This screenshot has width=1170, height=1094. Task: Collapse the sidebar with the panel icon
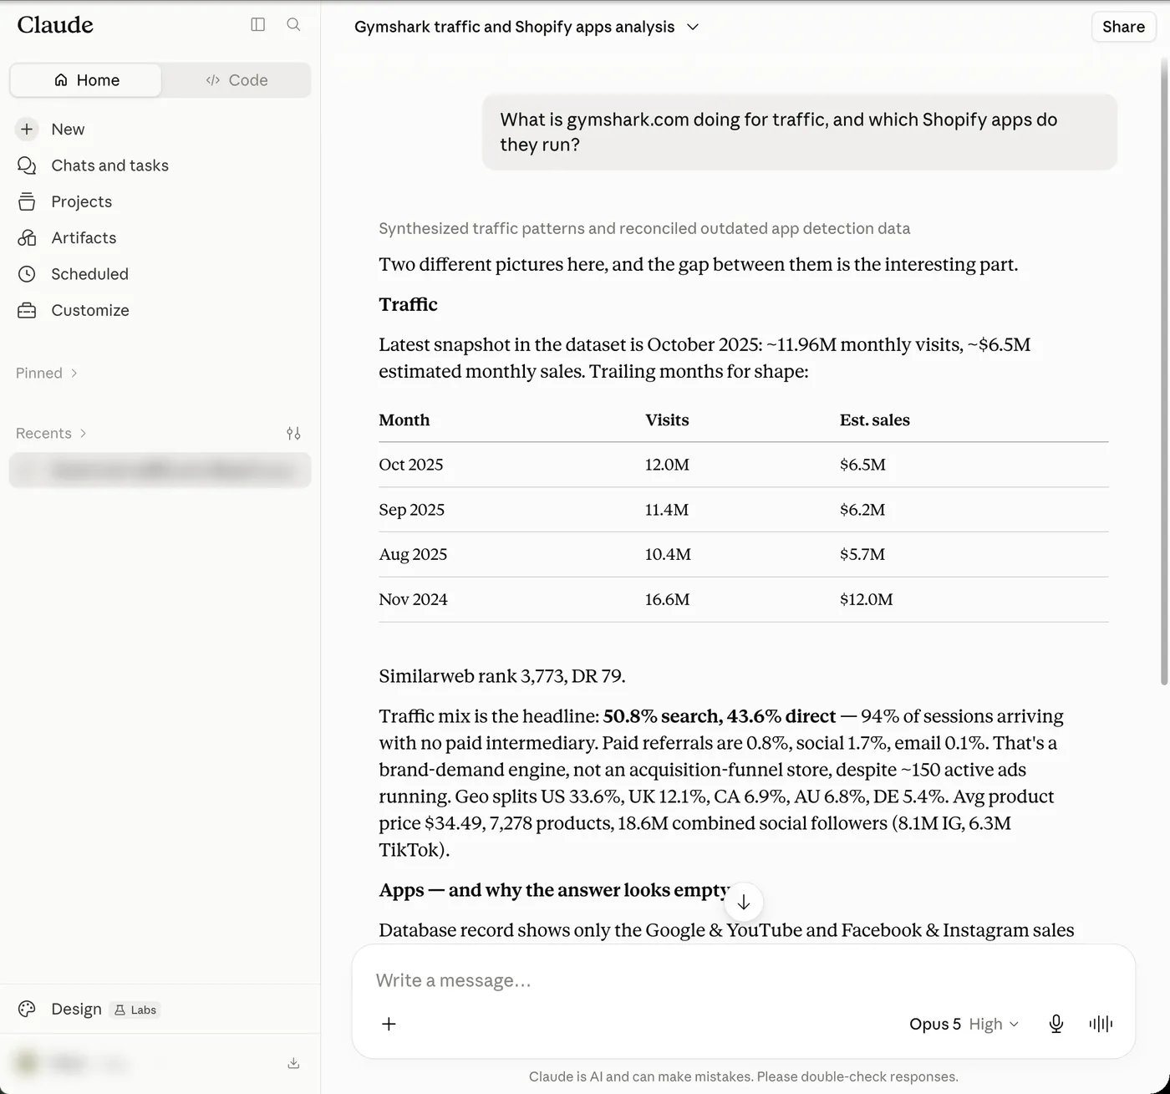click(258, 24)
